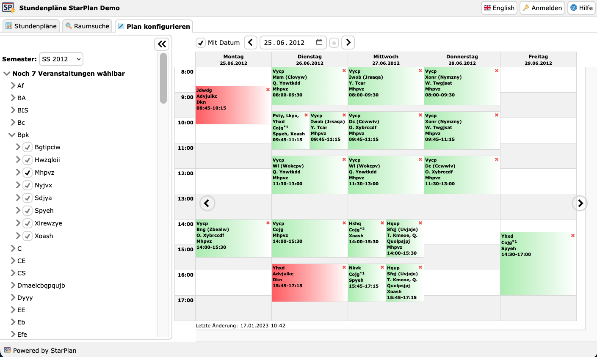Screen dimensions: 597x357
Task: Open the calendar picker in date field
Action: [x=319, y=42]
